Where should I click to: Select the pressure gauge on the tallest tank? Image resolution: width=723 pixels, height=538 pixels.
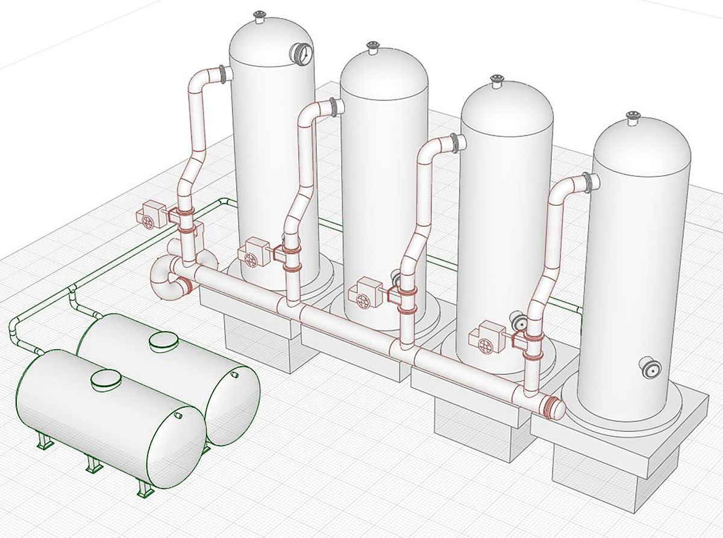[x=302, y=54]
